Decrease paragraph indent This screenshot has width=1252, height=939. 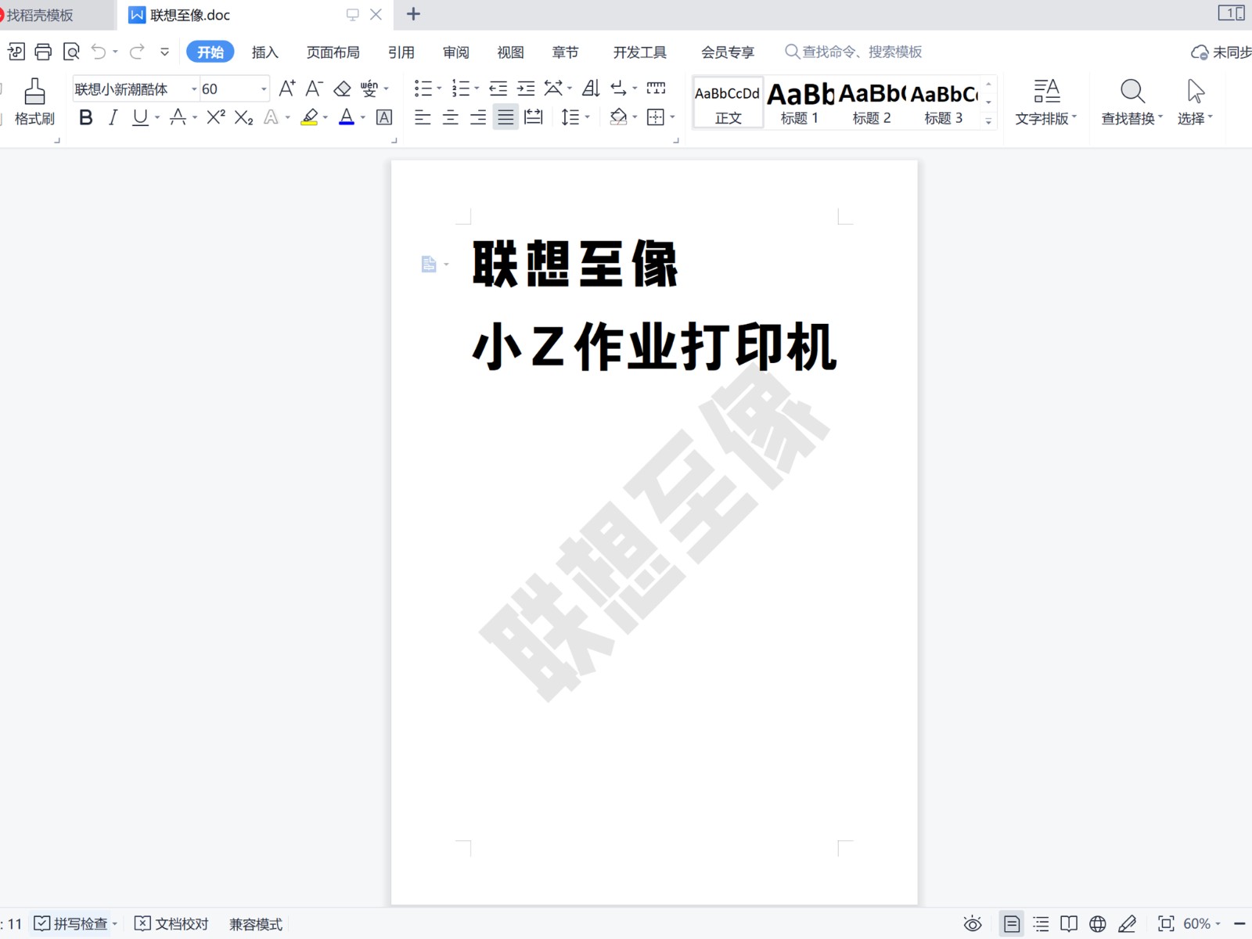point(498,88)
